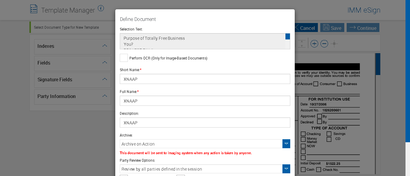Click the Continue arrow button

tap(363, 28)
